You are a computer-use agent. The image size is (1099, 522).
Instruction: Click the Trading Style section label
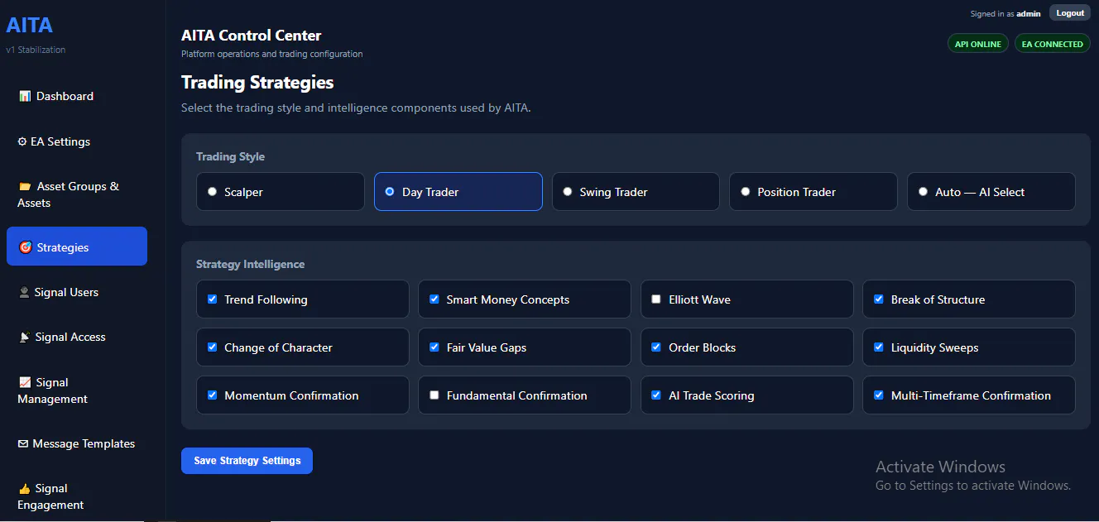click(230, 156)
